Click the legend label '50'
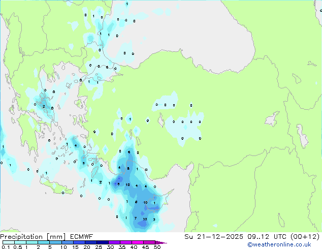This screenshot has height=249, width=322. pyautogui.click(x=157, y=247)
